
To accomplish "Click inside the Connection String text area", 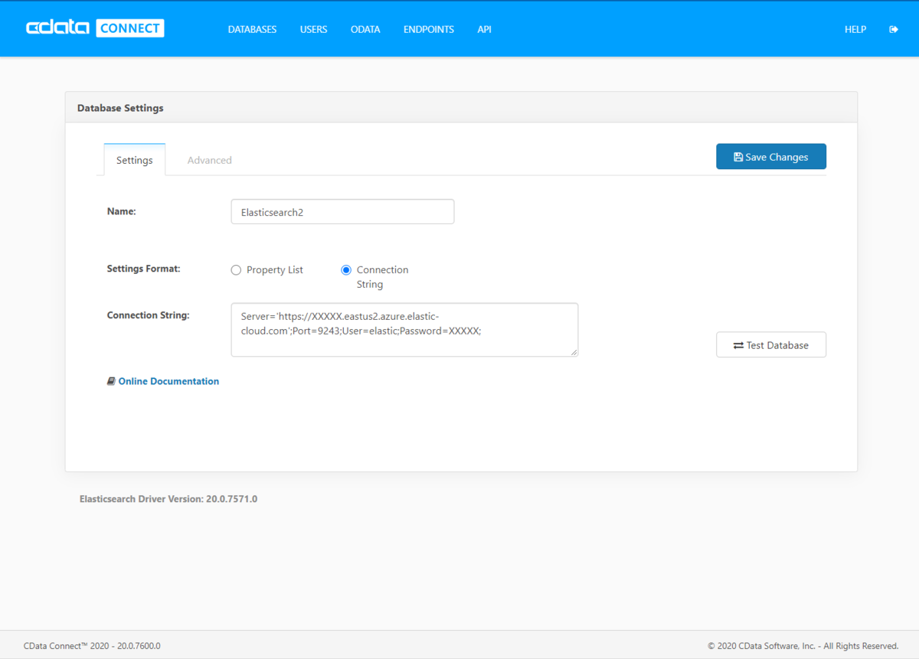I will (404, 330).
